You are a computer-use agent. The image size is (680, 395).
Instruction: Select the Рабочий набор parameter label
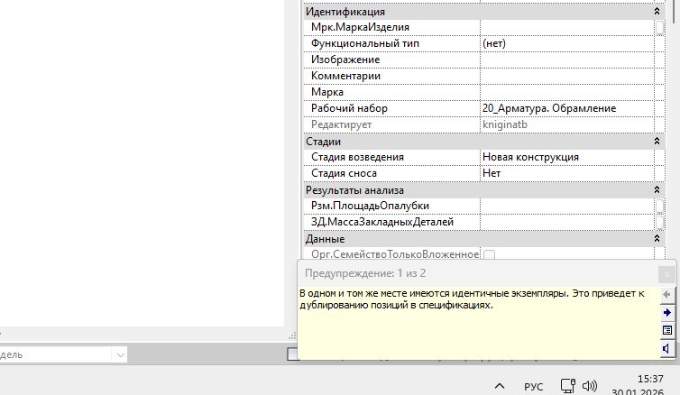point(349,108)
